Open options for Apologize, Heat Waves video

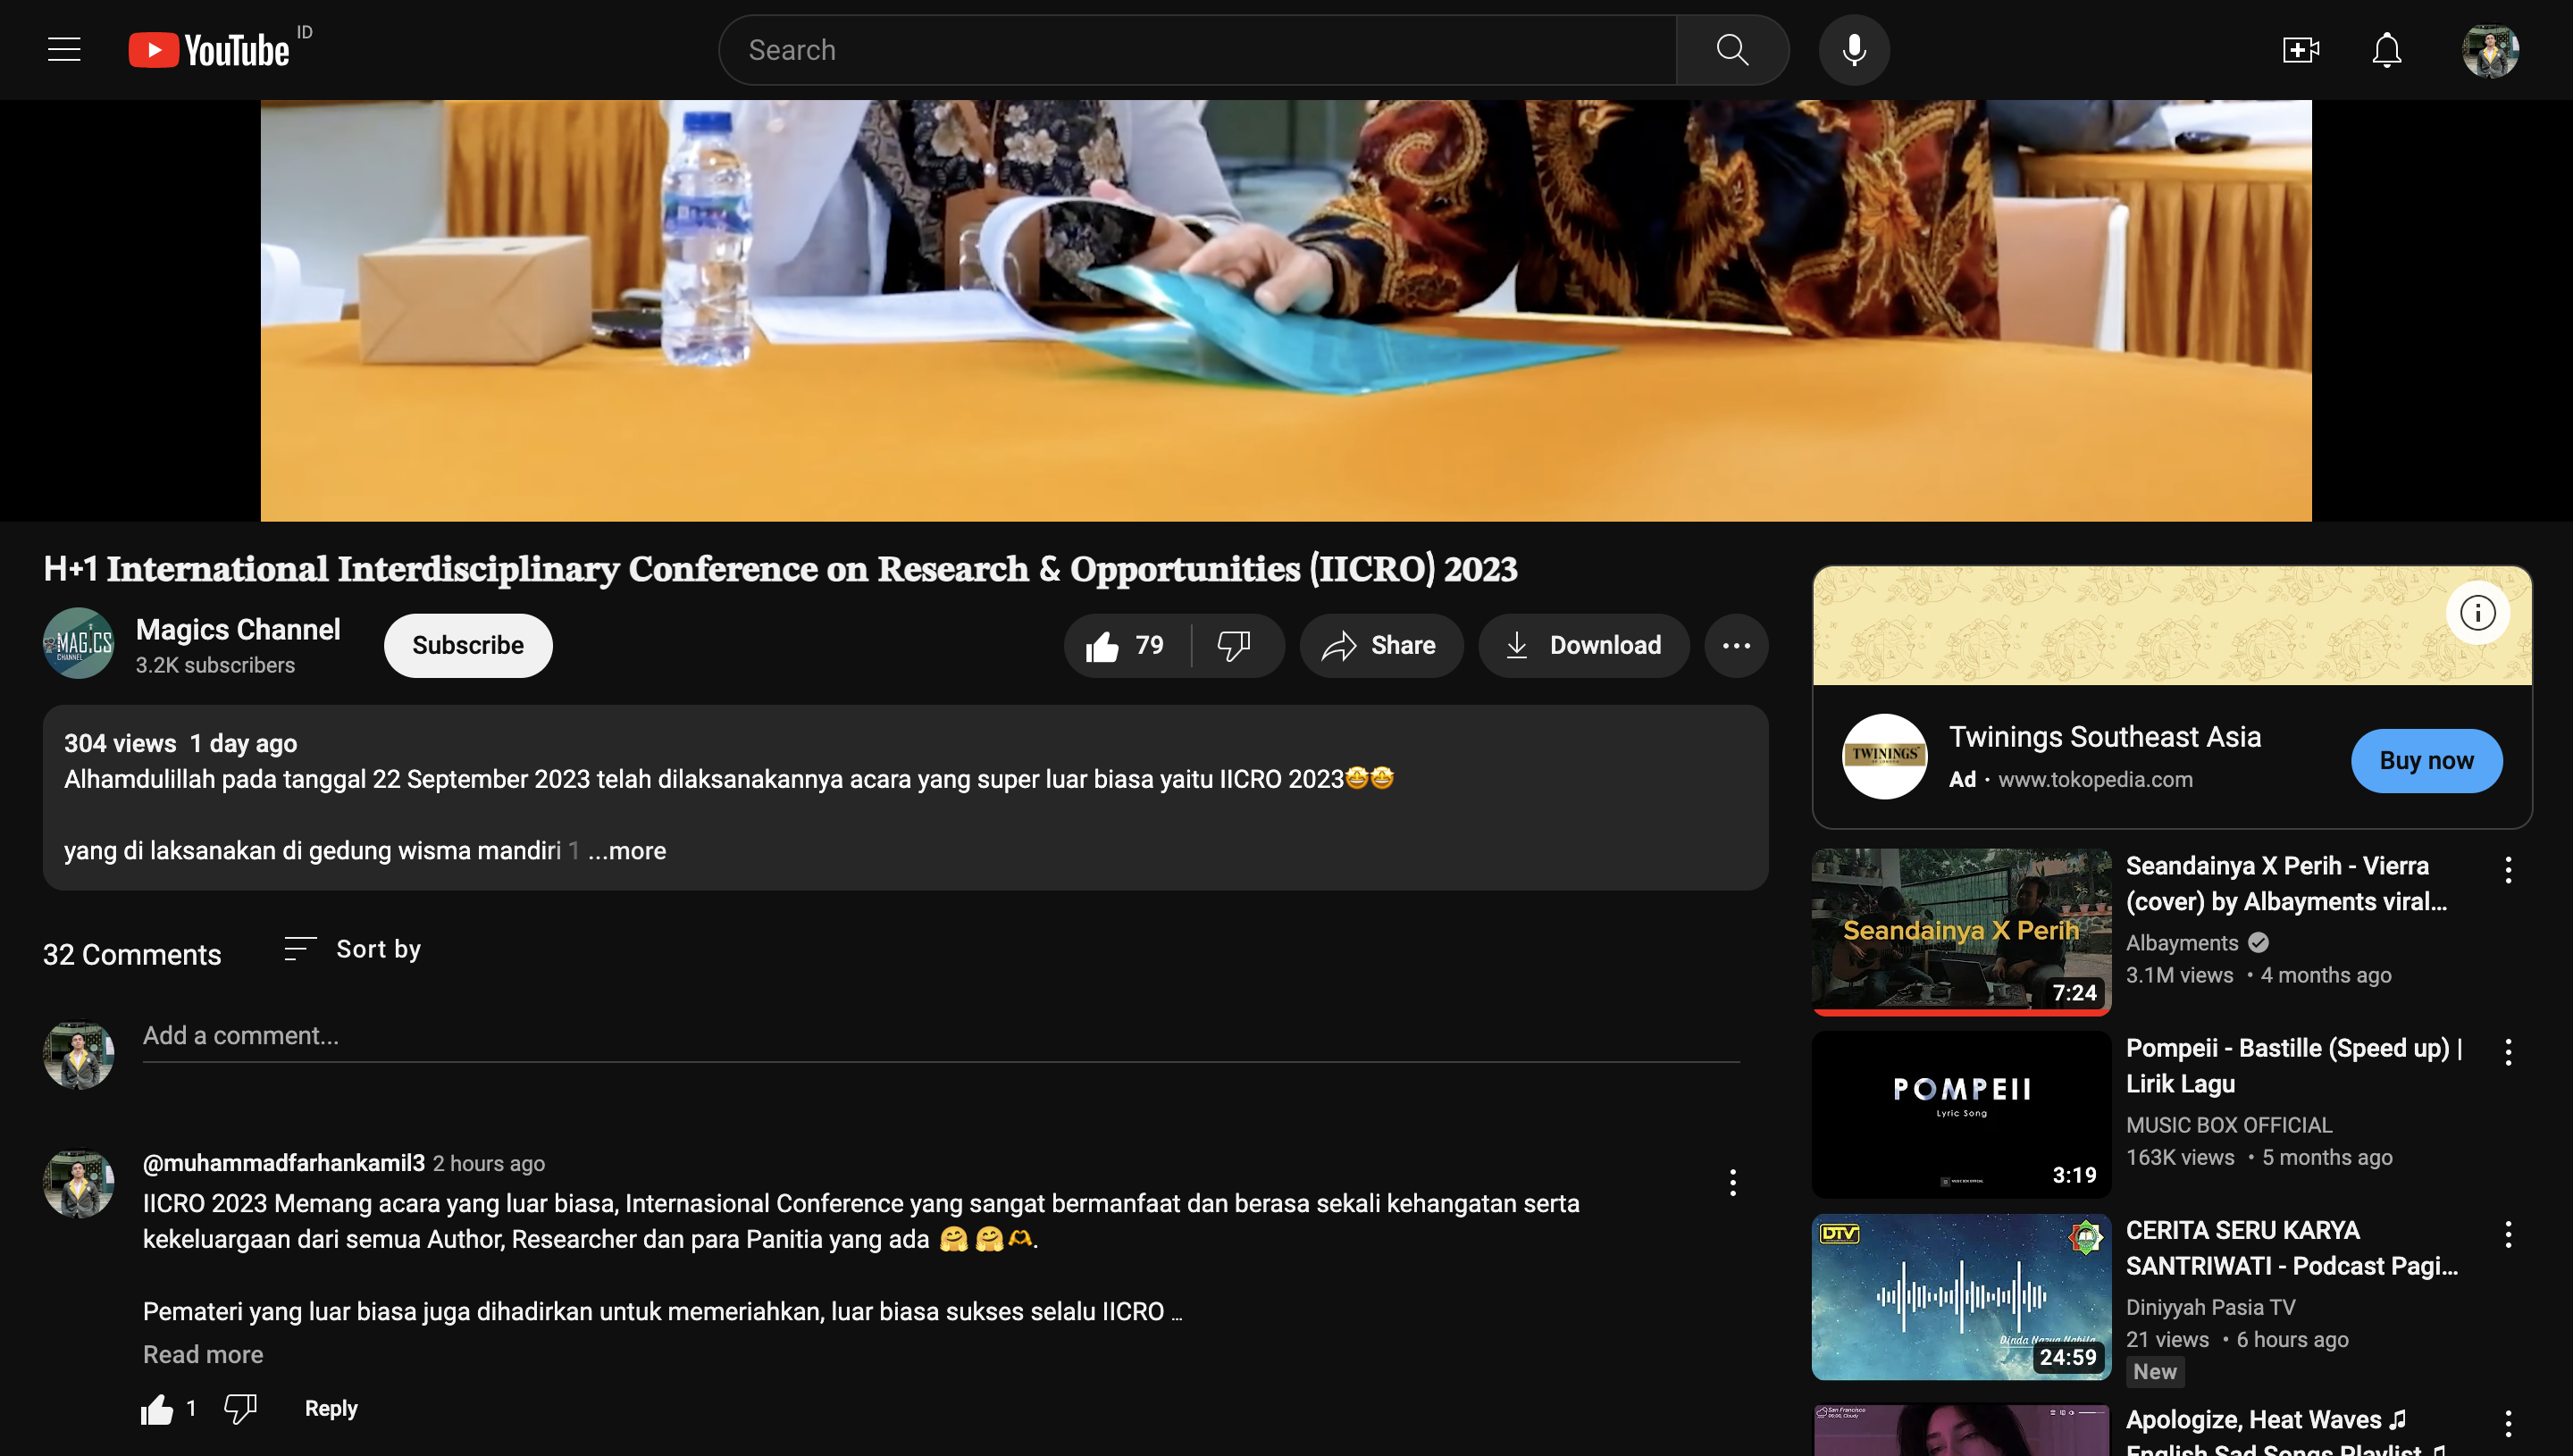tap(2507, 1423)
